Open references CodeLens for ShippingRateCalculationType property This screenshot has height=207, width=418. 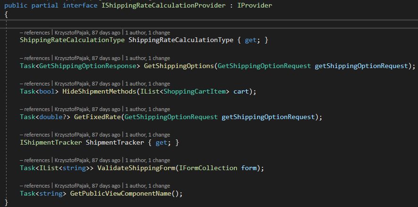(34, 33)
